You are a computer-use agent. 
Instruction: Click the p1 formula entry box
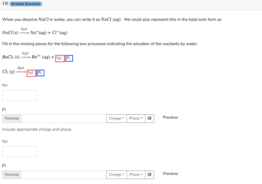[63, 118]
